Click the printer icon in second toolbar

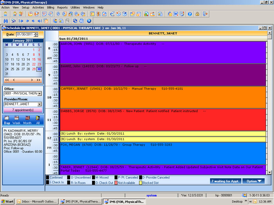click(13, 21)
